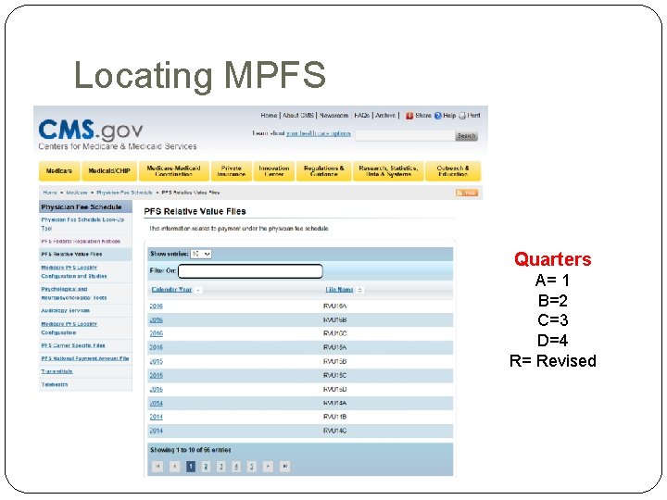Open Audiology Services sidebar link
This screenshot has width=667, height=500.
click(x=65, y=311)
